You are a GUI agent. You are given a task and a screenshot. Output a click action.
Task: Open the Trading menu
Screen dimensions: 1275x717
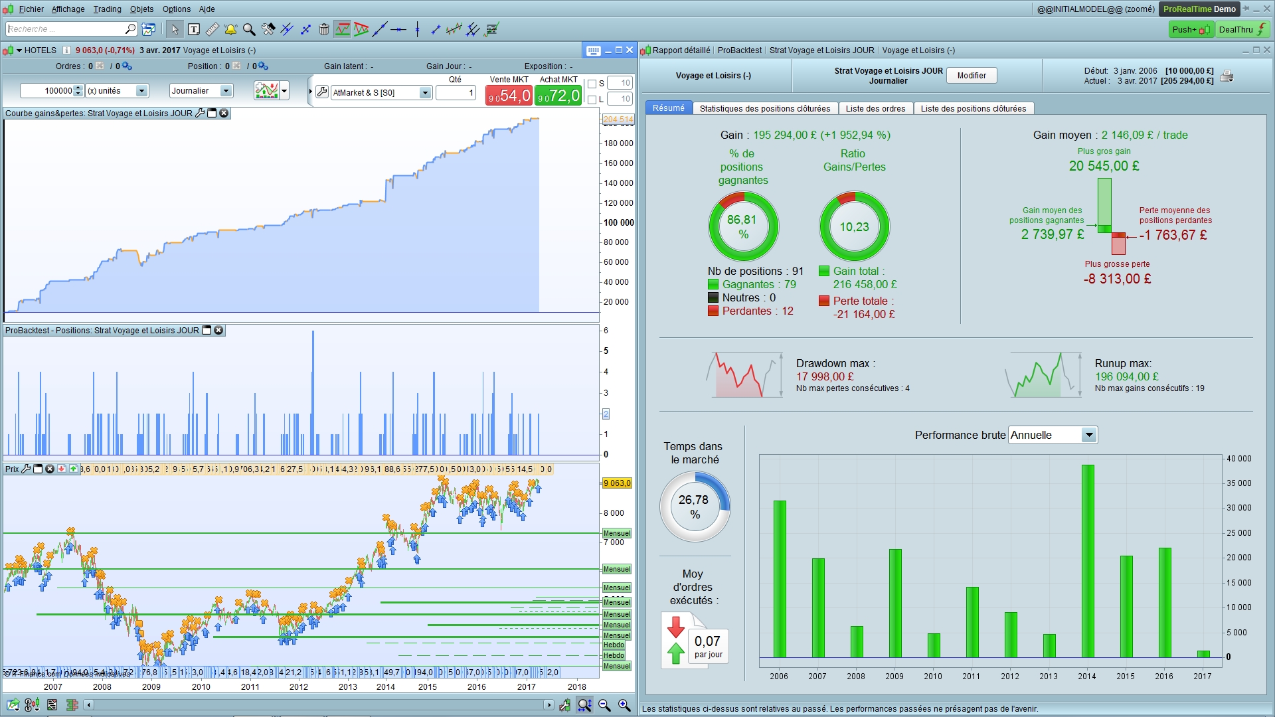pyautogui.click(x=107, y=9)
